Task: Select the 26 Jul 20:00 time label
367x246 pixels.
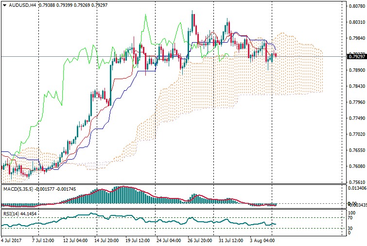Action: [x=200, y=240]
